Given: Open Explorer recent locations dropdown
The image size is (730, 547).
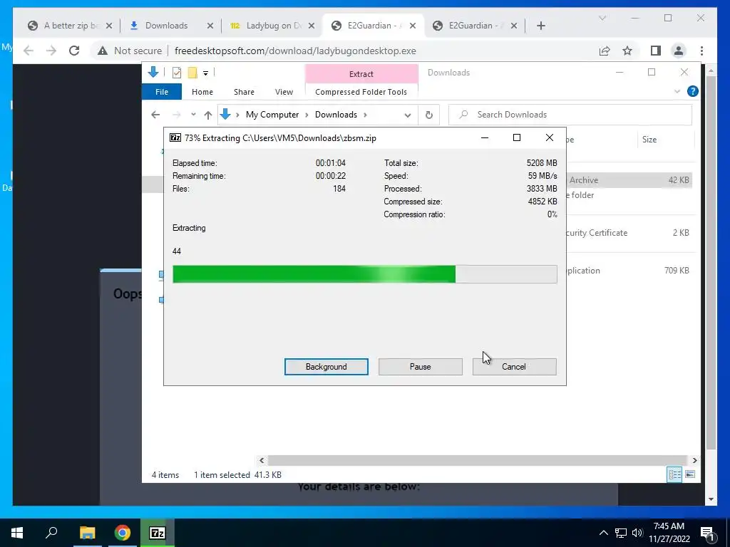Looking at the screenshot, I should [193, 115].
